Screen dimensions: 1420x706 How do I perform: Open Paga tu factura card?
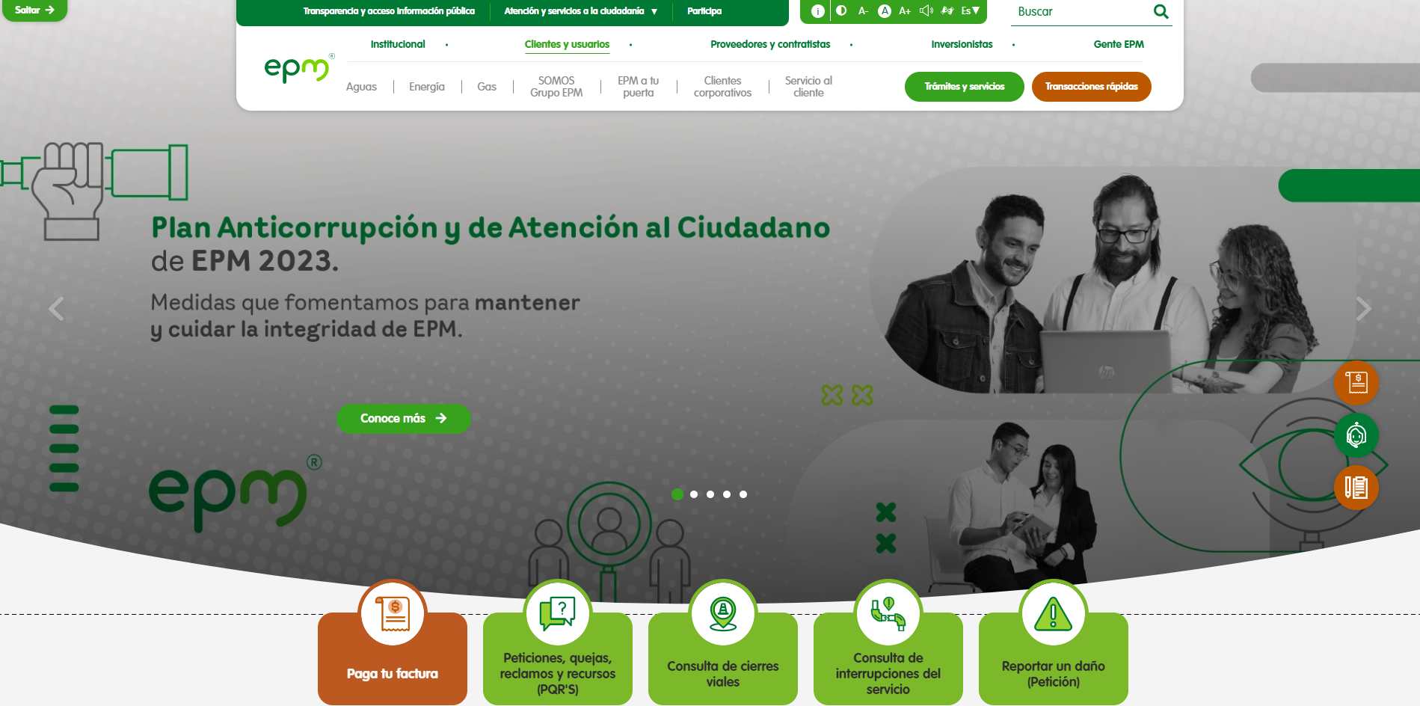pos(393,658)
